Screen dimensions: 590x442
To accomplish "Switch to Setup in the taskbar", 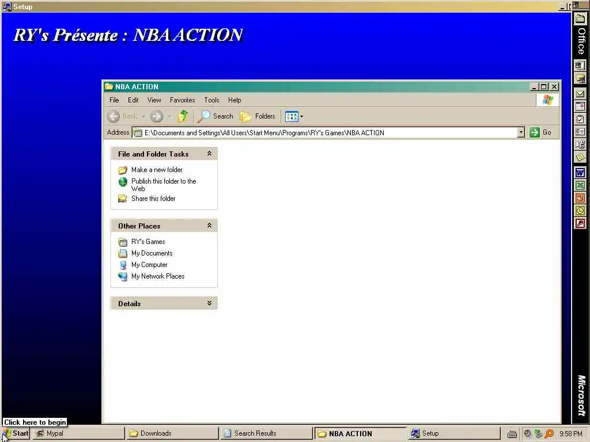I will pos(454,433).
